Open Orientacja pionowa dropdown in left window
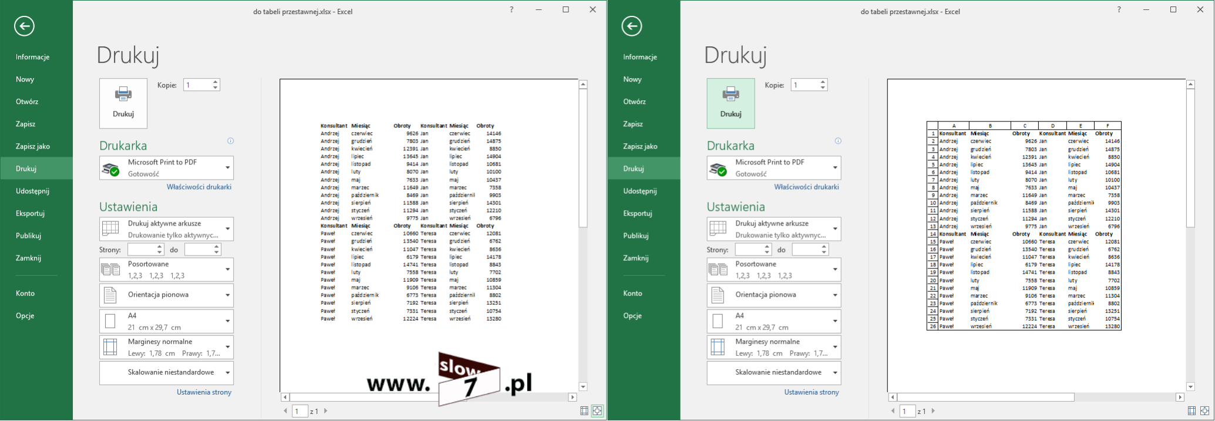 coord(166,295)
